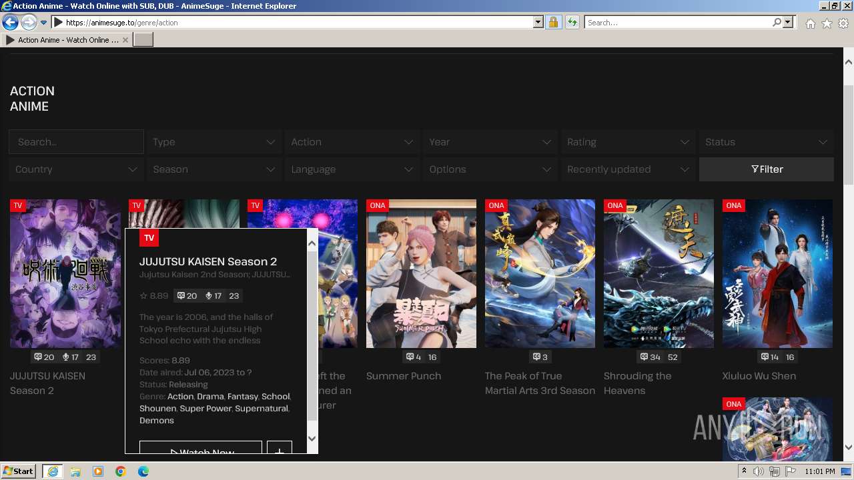The image size is (854, 480).
Task: Open the Shrouding the Heavens poster
Action: (x=659, y=273)
